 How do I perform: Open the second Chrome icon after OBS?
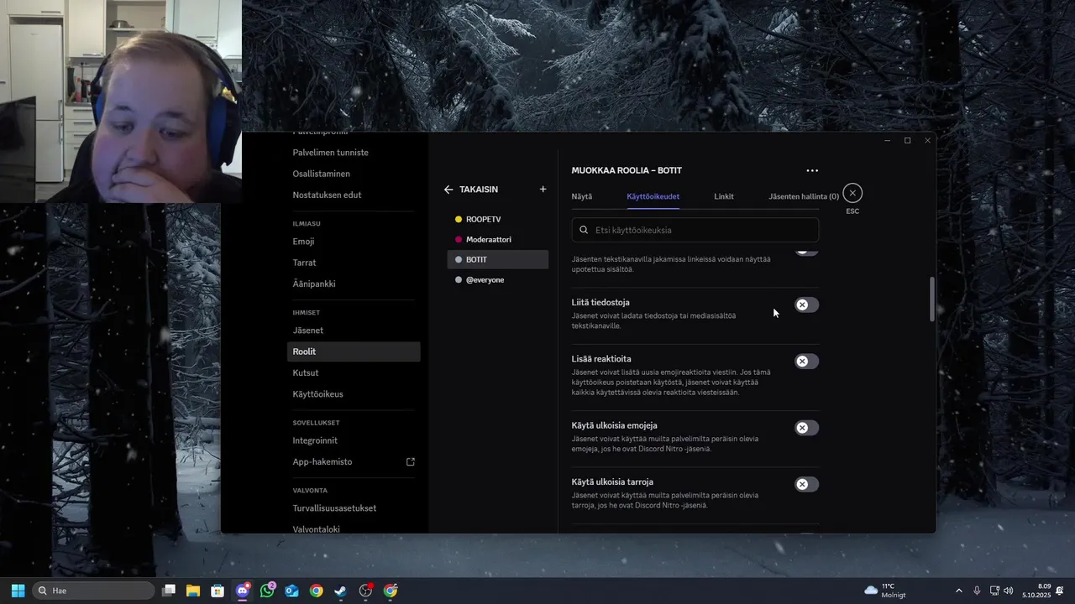(391, 591)
